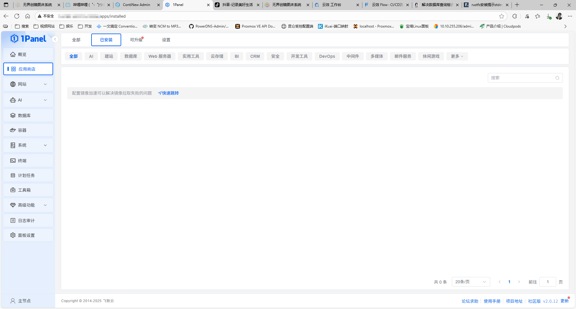Open the 计划任务 scheduled tasks page
Screen dimensions: 576x309
pyautogui.click(x=26, y=175)
